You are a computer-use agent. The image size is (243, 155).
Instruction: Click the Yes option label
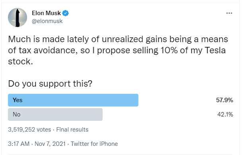click(17, 100)
